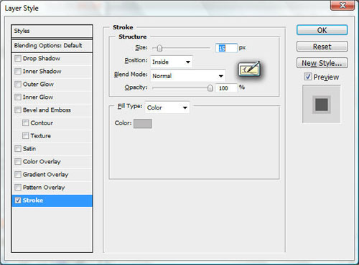
Task: Select the Satin label
Action: pyautogui.click(x=29, y=149)
